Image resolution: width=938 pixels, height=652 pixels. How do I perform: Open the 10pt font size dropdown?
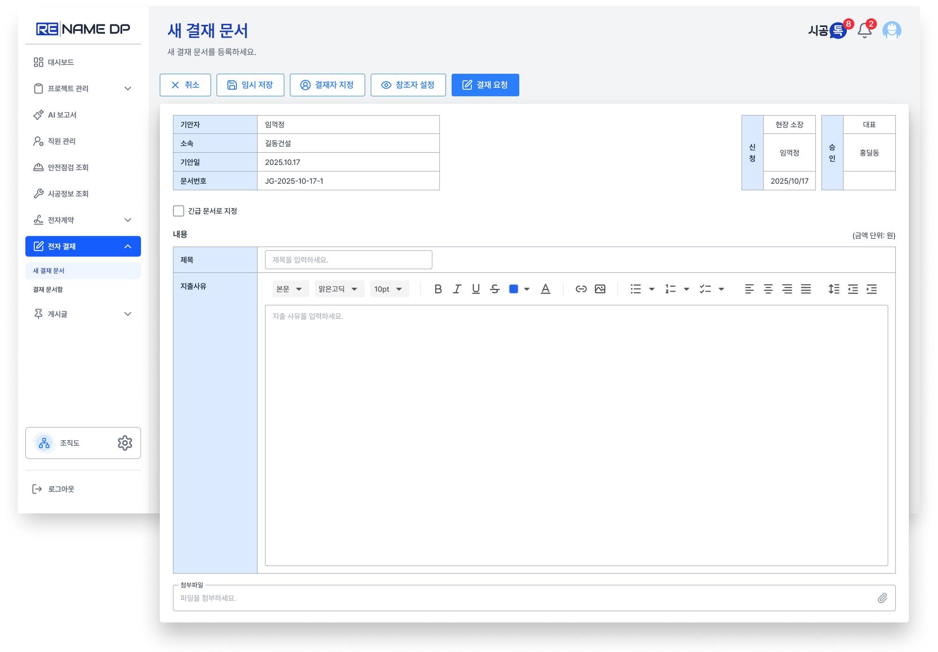389,289
